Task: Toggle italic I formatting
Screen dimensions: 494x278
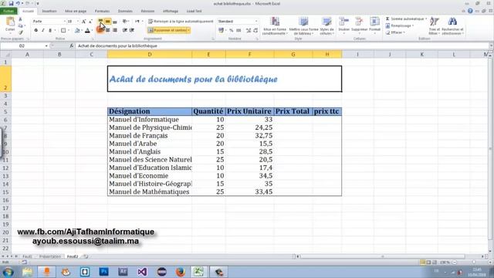Action: (x=43, y=30)
